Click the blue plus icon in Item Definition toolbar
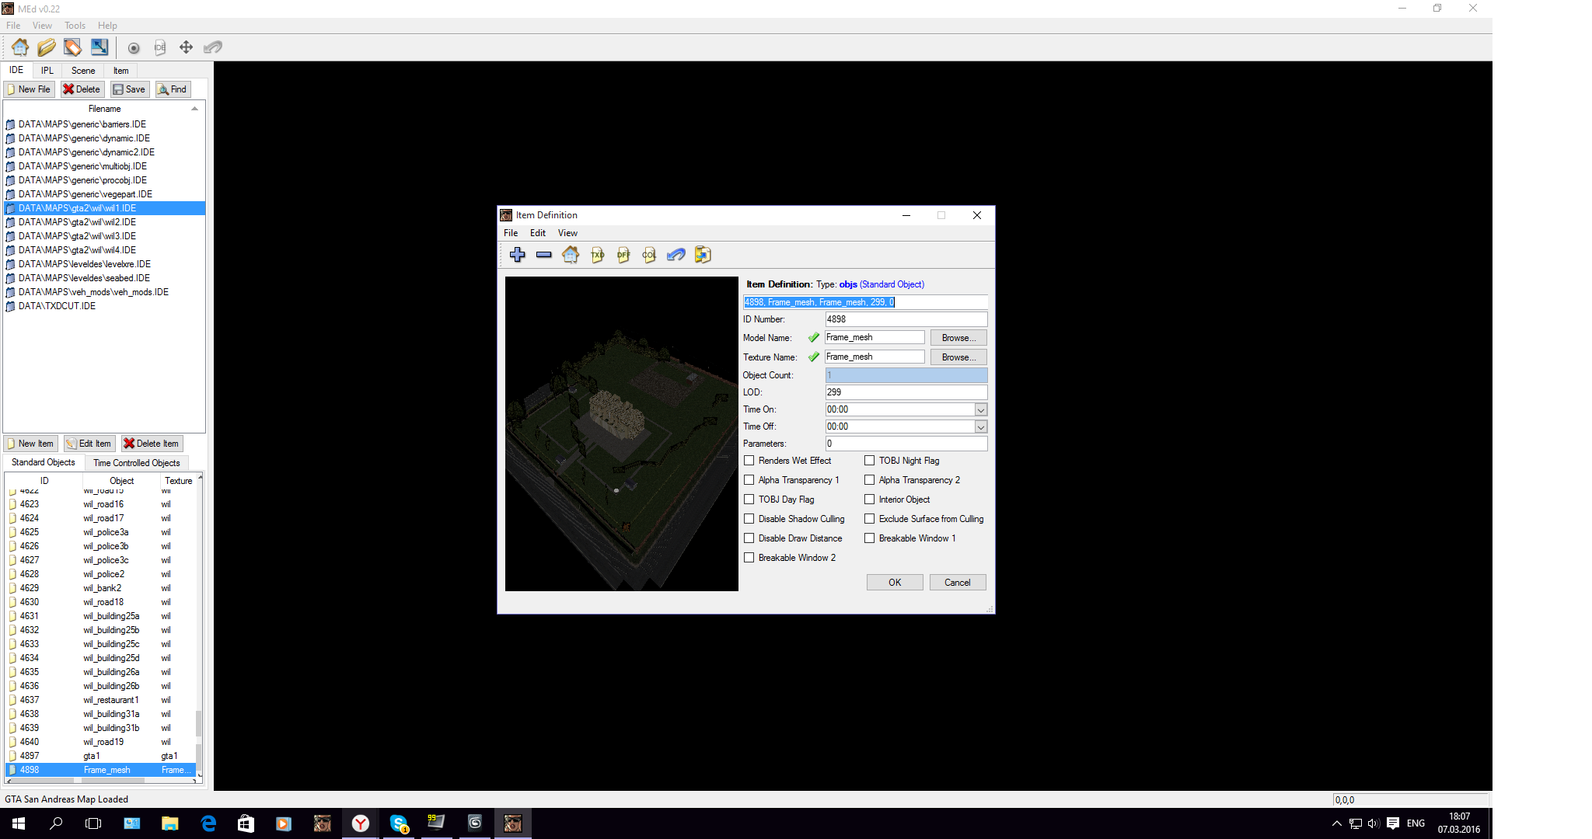The width and height of the screenshot is (1592, 839). (x=518, y=255)
